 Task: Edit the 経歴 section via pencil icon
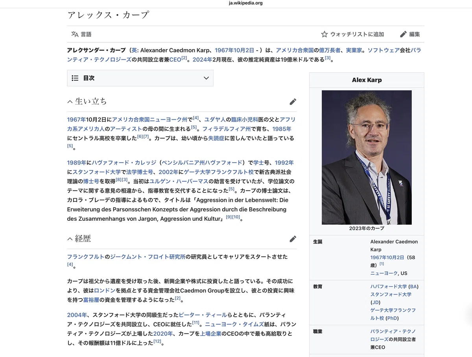(x=293, y=239)
